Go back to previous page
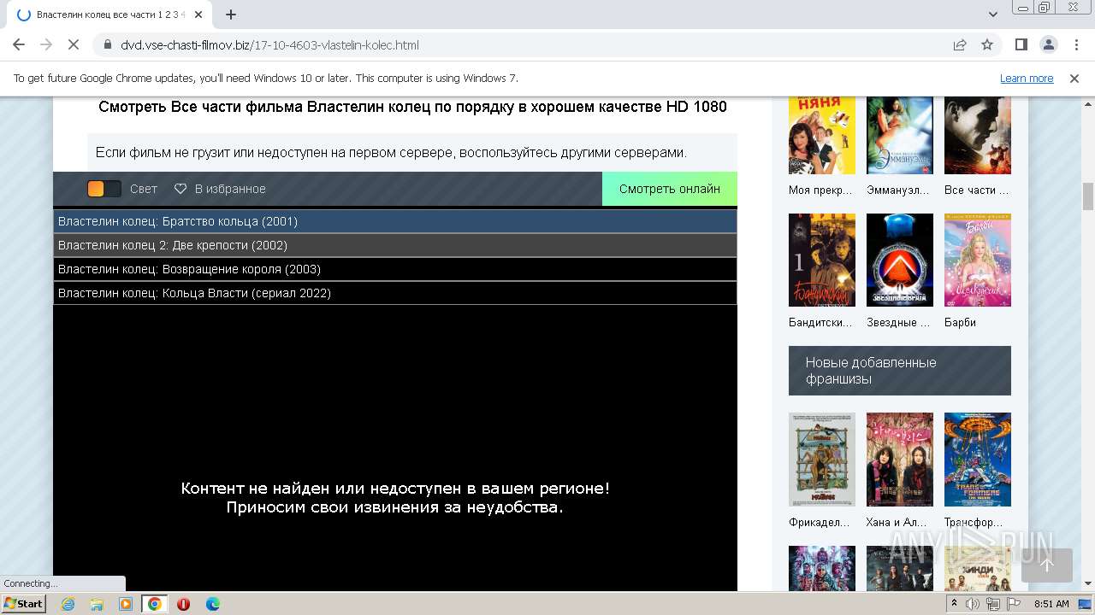This screenshot has height=615, width=1095. click(19, 44)
